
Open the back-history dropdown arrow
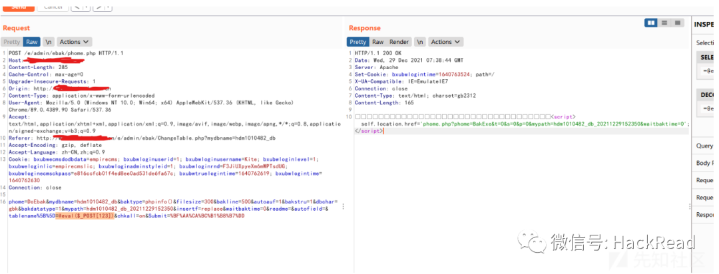(x=86, y=7)
